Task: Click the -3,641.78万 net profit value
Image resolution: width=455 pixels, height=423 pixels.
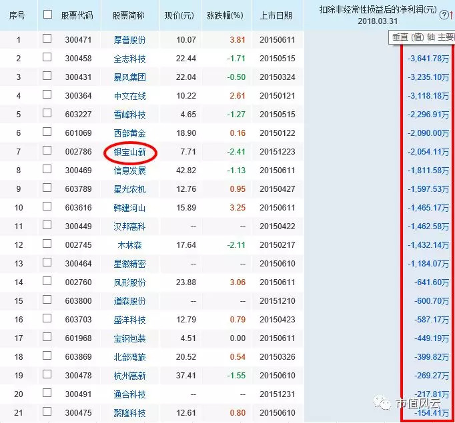Action: point(428,59)
